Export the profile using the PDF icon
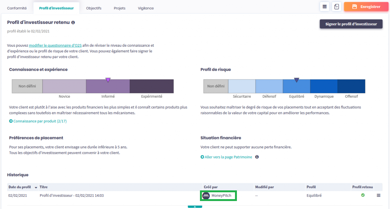The width and height of the screenshot is (390, 209). (x=336, y=7)
